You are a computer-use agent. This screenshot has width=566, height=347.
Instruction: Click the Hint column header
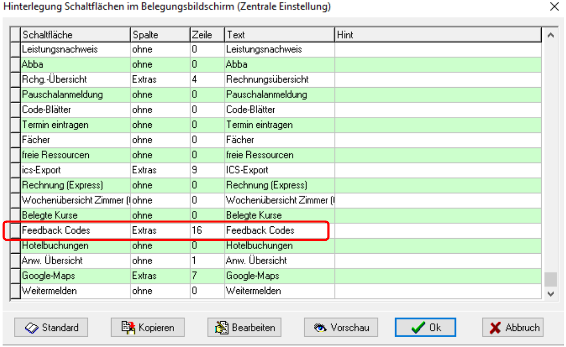pos(438,35)
